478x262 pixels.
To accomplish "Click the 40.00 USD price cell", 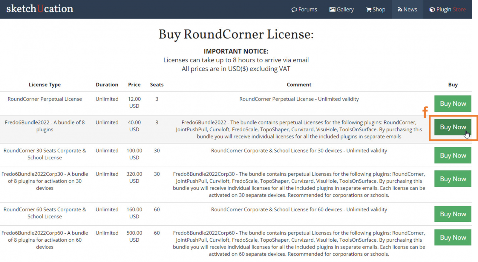I will [134, 126].
